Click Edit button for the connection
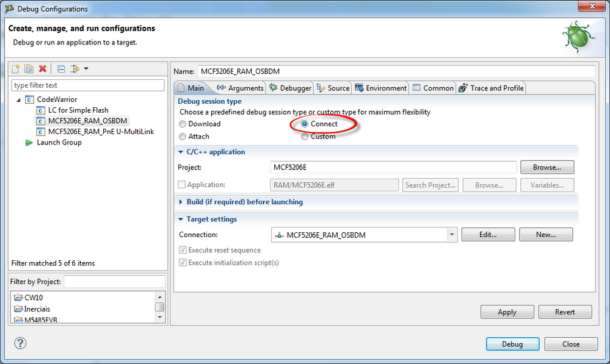610x364 pixels. point(488,235)
